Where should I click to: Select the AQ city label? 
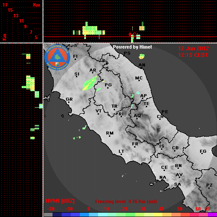pos(137,116)
